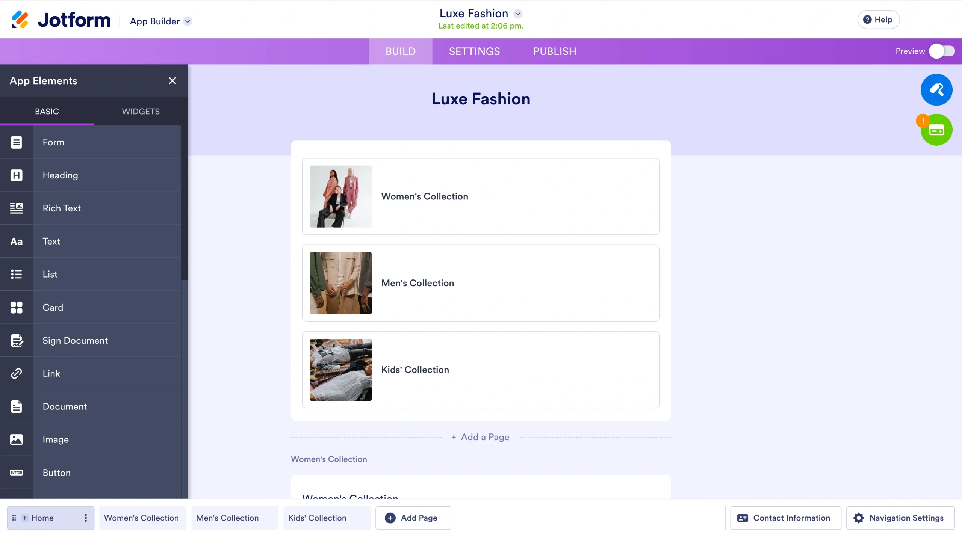Screen dimensions: 962x536
Task: Select the Heading element icon
Action: click(x=16, y=175)
